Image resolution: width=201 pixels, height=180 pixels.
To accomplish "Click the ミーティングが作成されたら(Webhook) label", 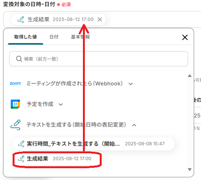I will (75, 84).
